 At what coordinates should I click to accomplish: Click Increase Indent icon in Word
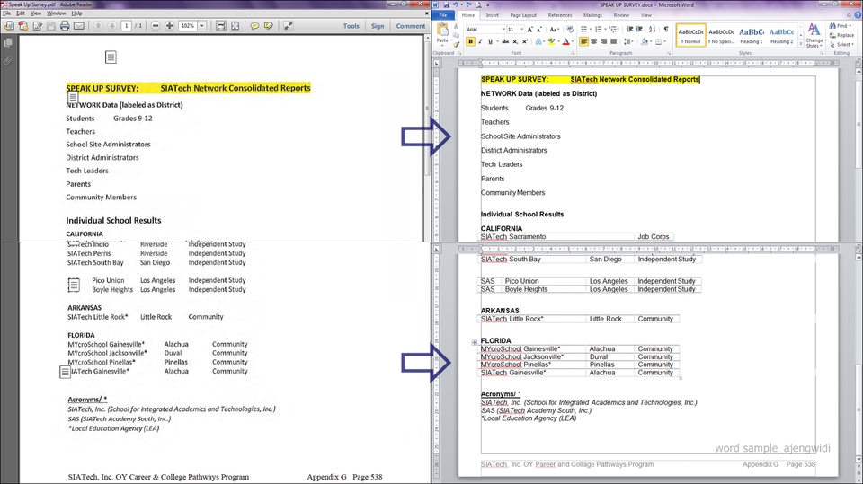[x=639, y=29]
